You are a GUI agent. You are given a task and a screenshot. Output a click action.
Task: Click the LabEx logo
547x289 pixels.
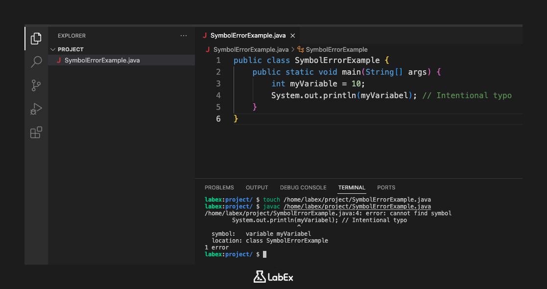273,277
